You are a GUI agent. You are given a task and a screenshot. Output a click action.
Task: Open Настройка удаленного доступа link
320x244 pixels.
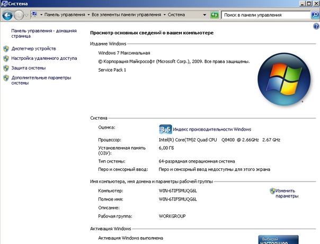coord(44,58)
